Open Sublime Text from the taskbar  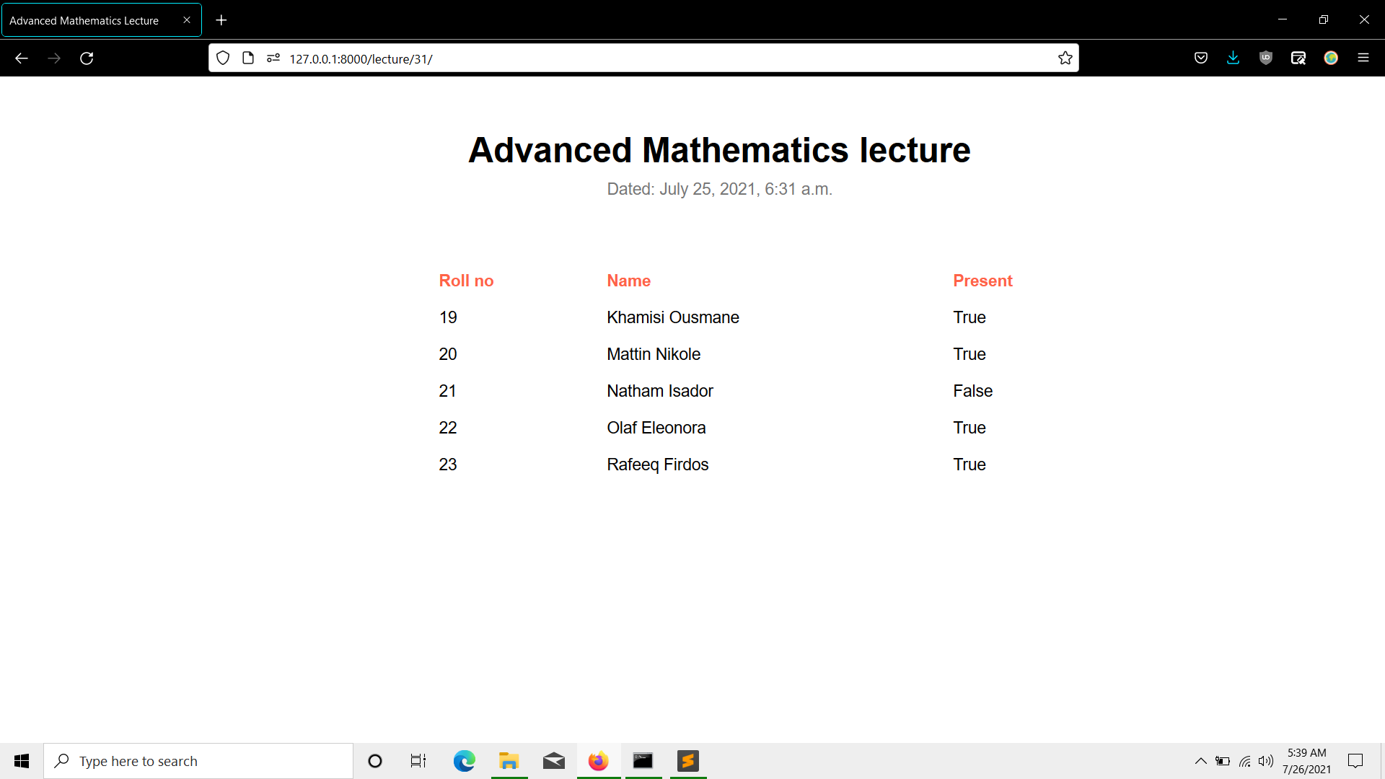688,761
